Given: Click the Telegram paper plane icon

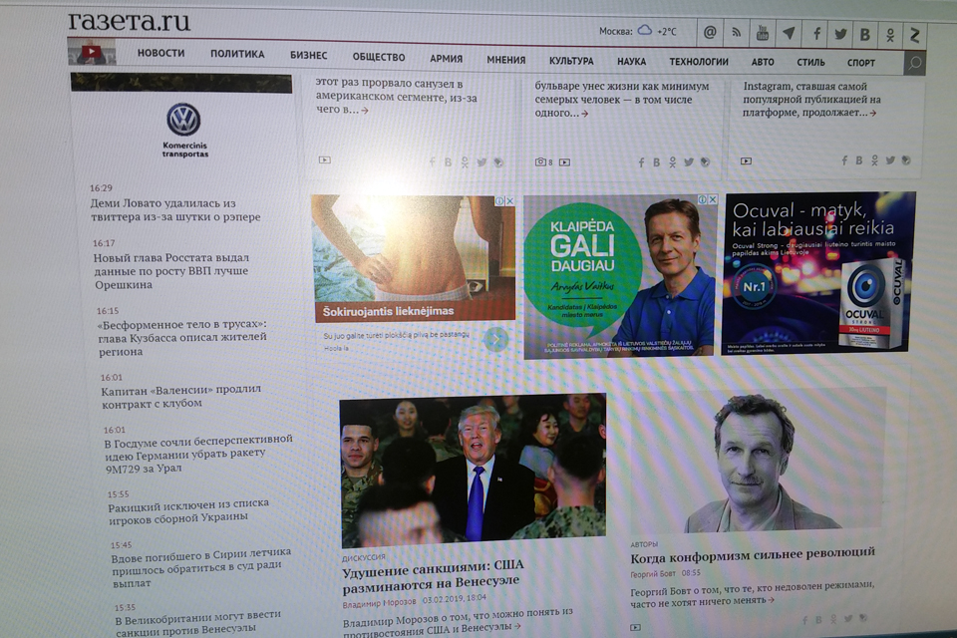Looking at the screenshot, I should 789,33.
